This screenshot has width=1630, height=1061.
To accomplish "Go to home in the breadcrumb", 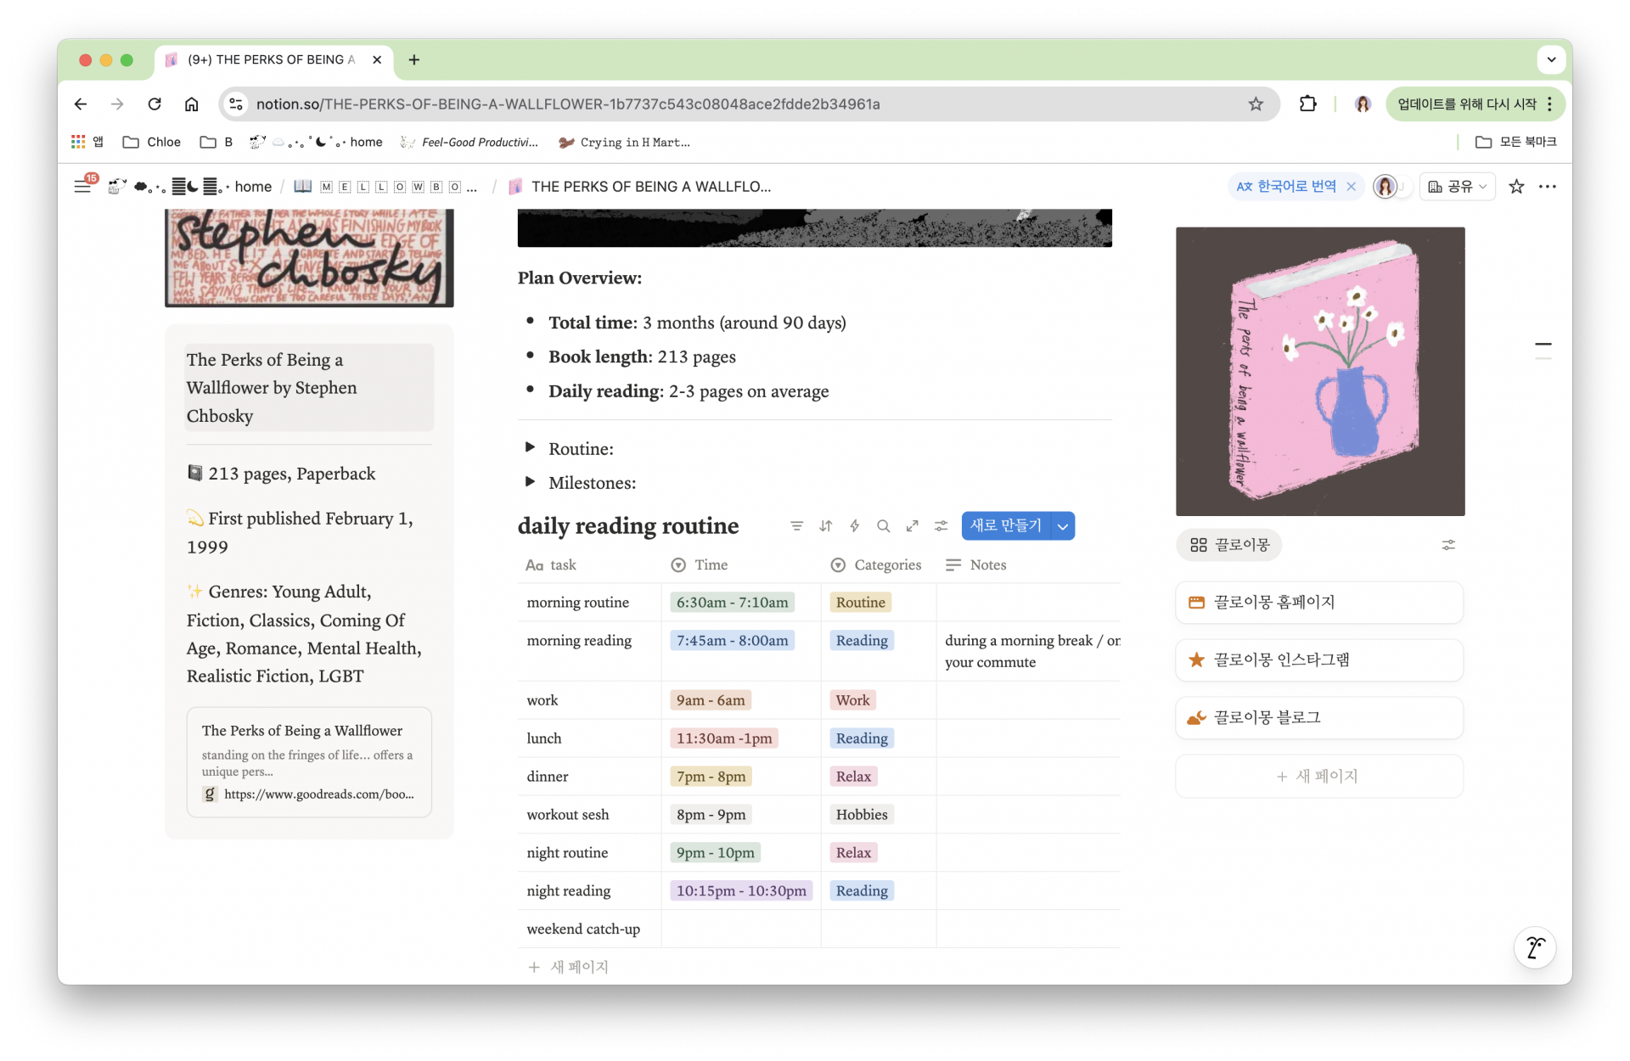I will 253,187.
